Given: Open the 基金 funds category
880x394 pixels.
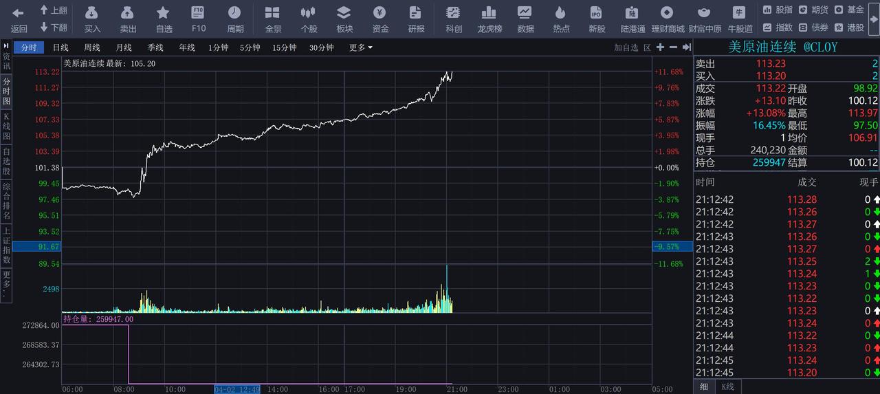Looking at the screenshot, I should coord(849,10).
